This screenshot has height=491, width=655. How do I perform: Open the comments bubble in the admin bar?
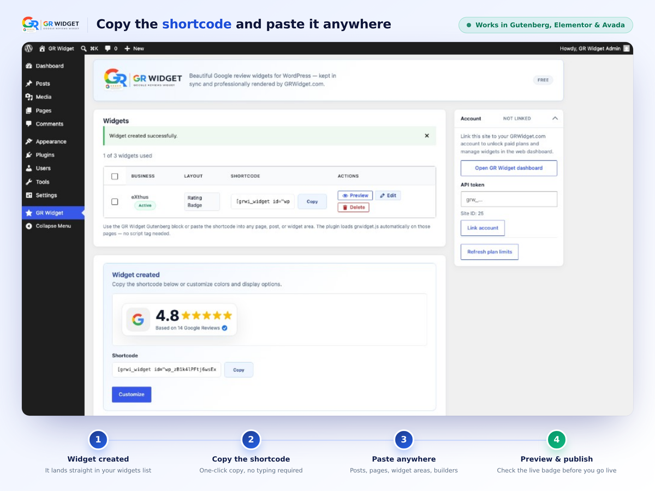[x=111, y=49]
